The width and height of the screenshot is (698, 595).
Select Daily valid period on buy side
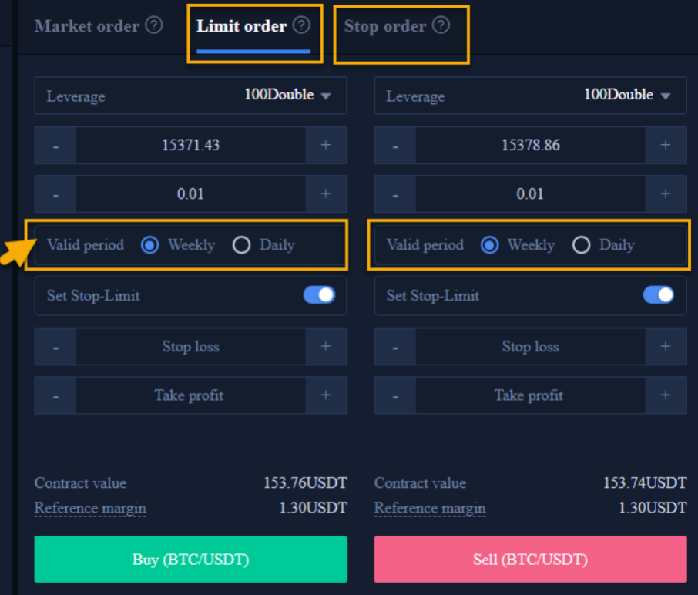[x=242, y=245]
